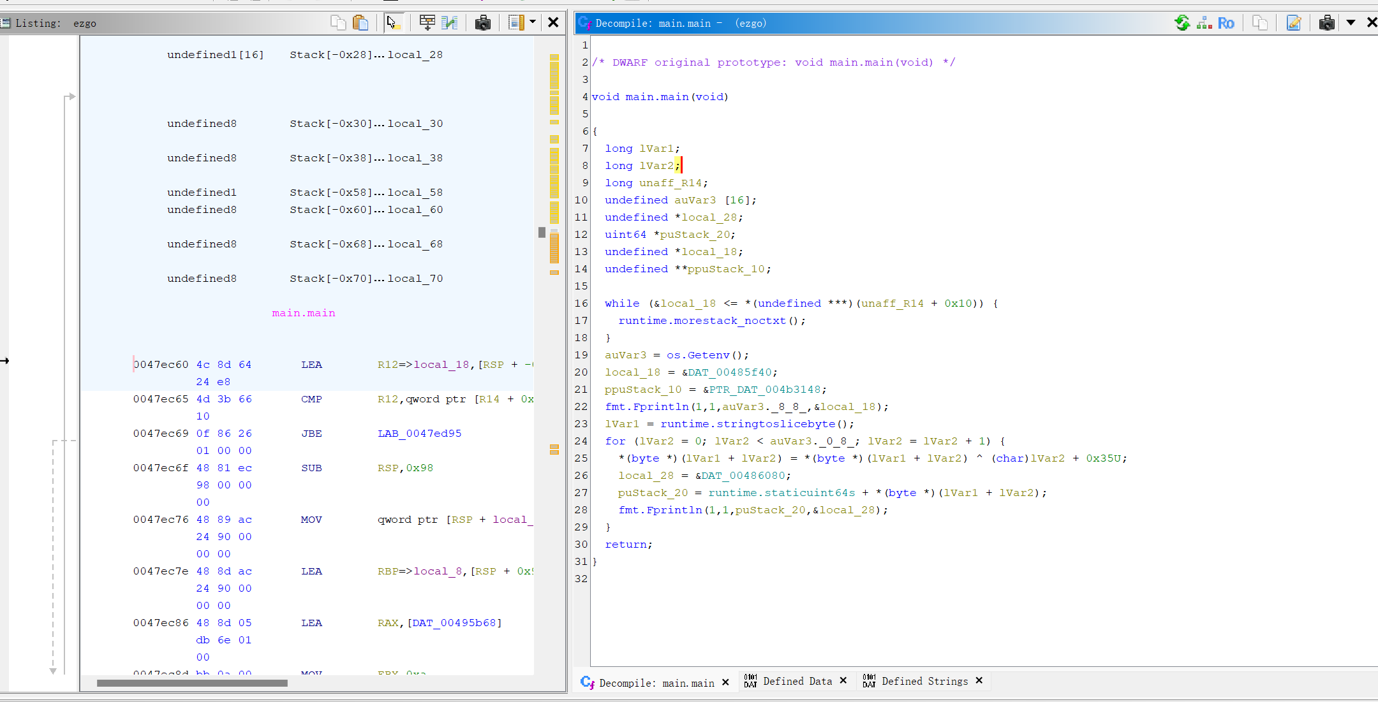1378x702 pixels.
Task: Re-decompile function with green refresh icon
Action: (1182, 23)
